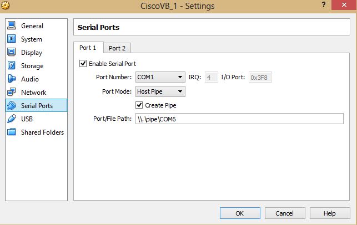The width and height of the screenshot is (357, 225).
Task: Expand the Port Mode Host Pipe dropdown
Action: point(160,91)
